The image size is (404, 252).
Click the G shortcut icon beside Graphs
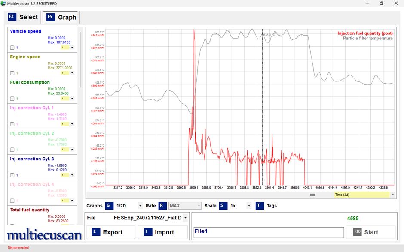click(110, 206)
